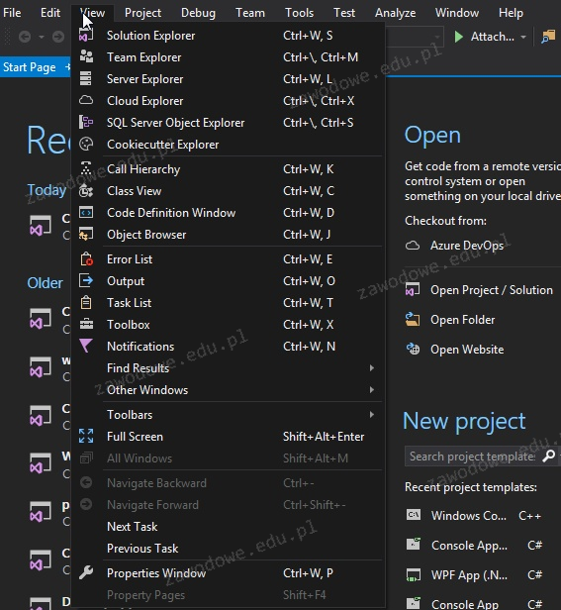Screen dimensions: 561x610
Task: Click the Notifications flag icon
Action: [x=86, y=346]
